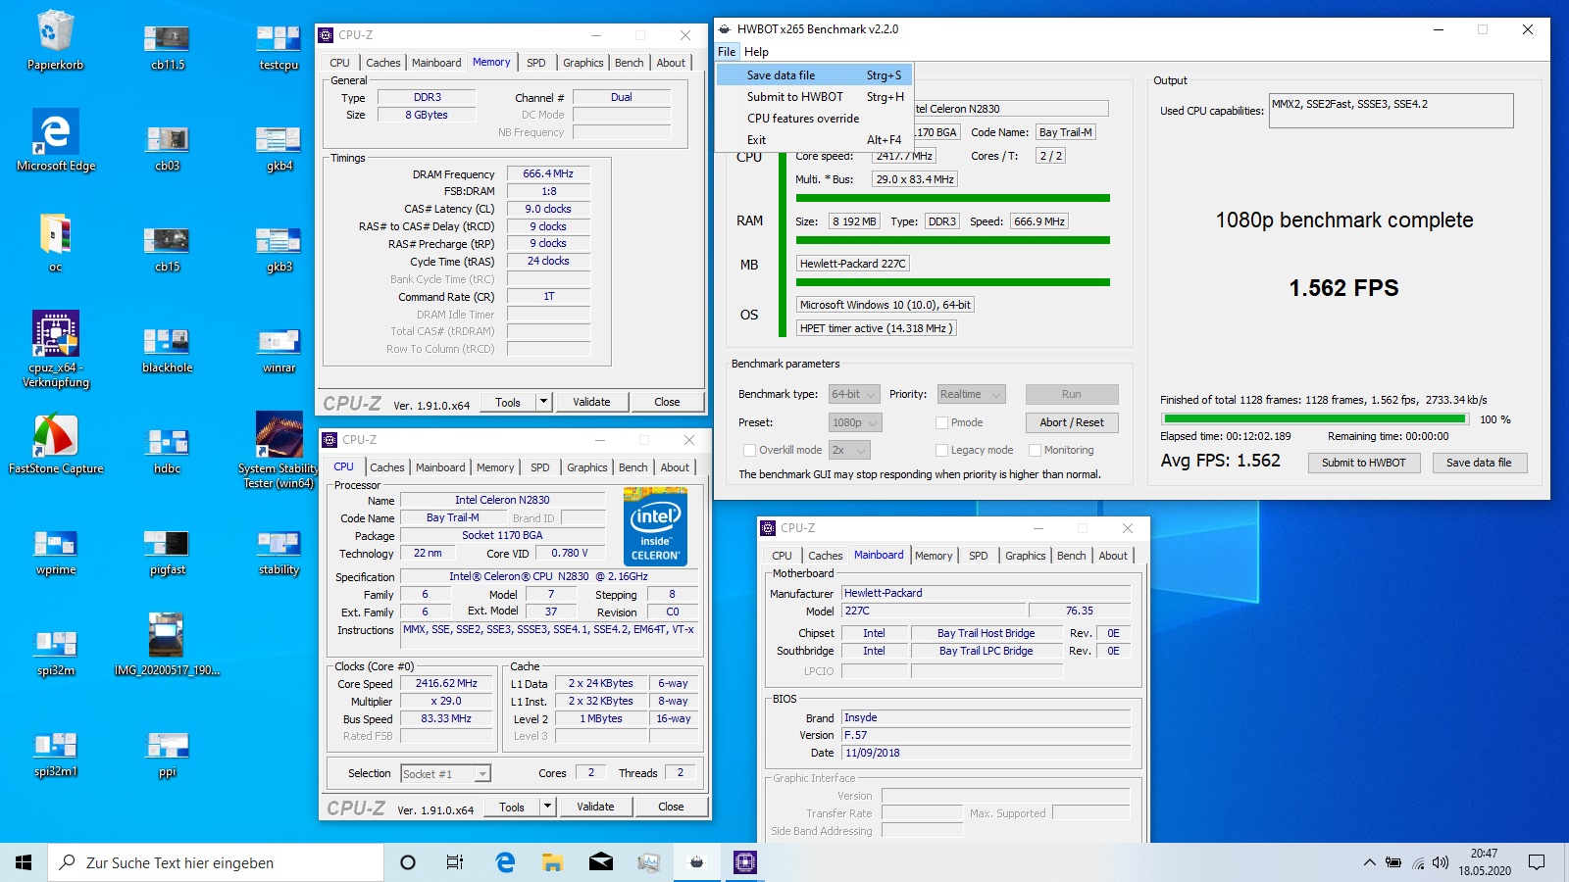The width and height of the screenshot is (1569, 882).
Task: Click Close in CPU tab CPU-Z window
Action: coord(671,807)
